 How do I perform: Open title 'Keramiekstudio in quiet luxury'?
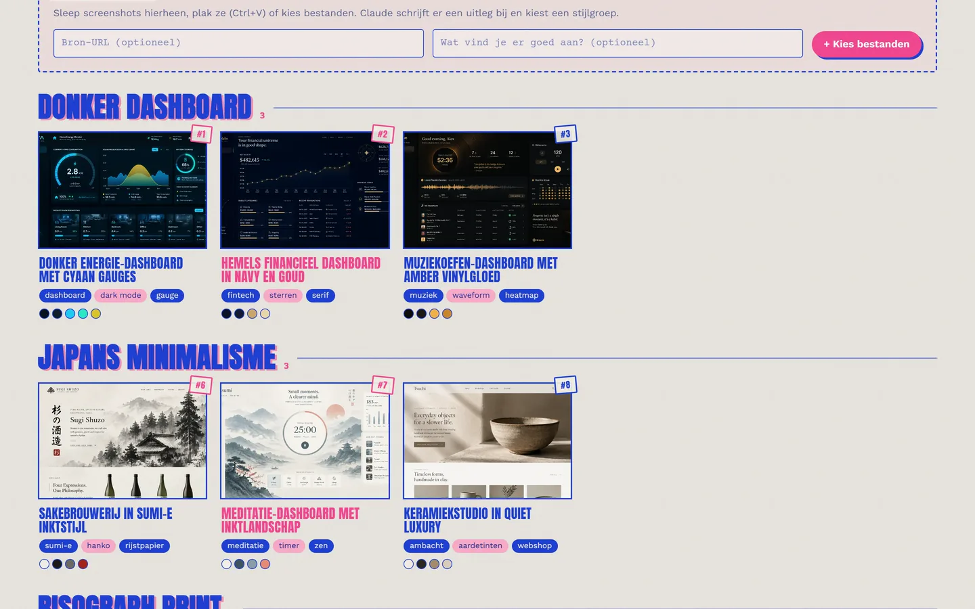467,520
